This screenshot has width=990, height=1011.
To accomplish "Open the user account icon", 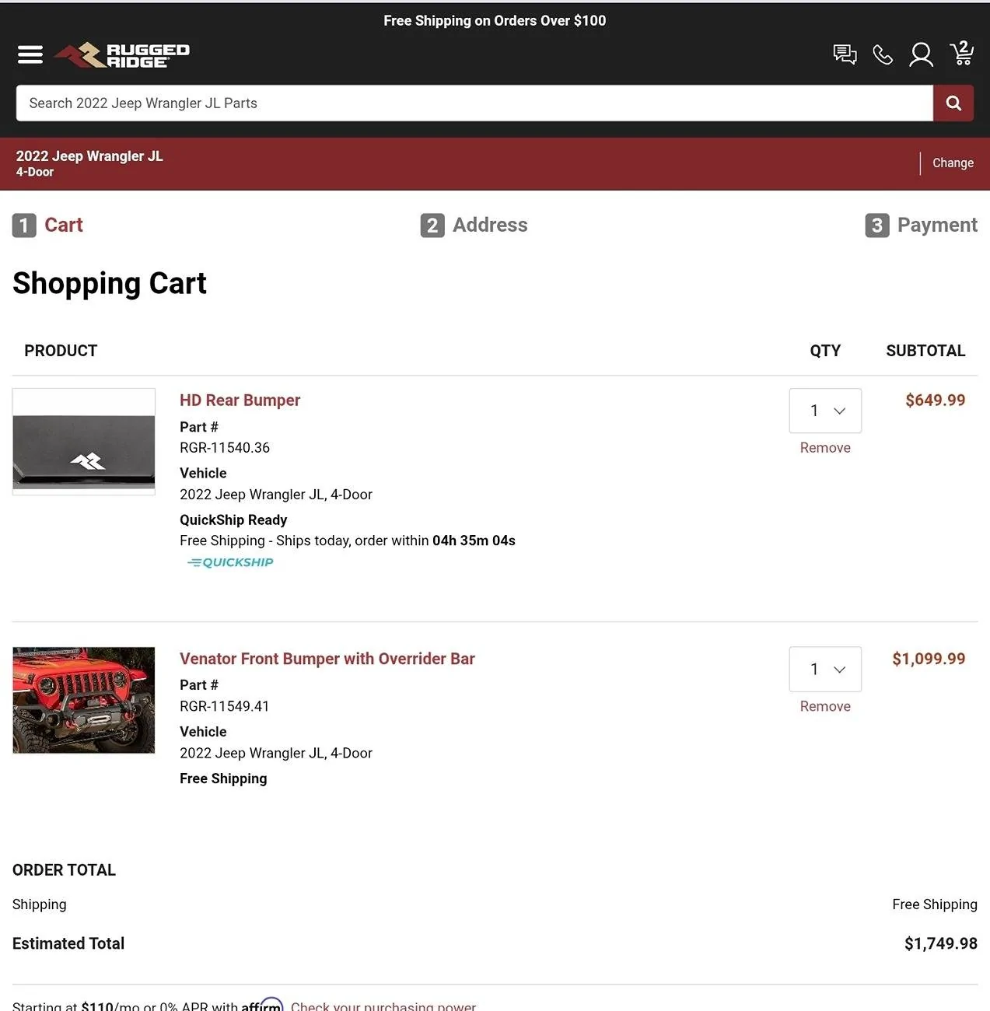I will click(x=922, y=54).
